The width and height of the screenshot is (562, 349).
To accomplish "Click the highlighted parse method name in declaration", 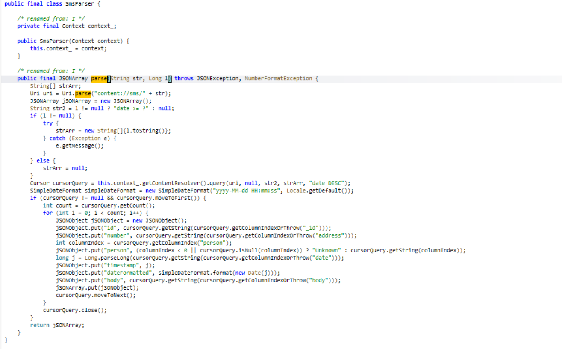I will pos(99,79).
